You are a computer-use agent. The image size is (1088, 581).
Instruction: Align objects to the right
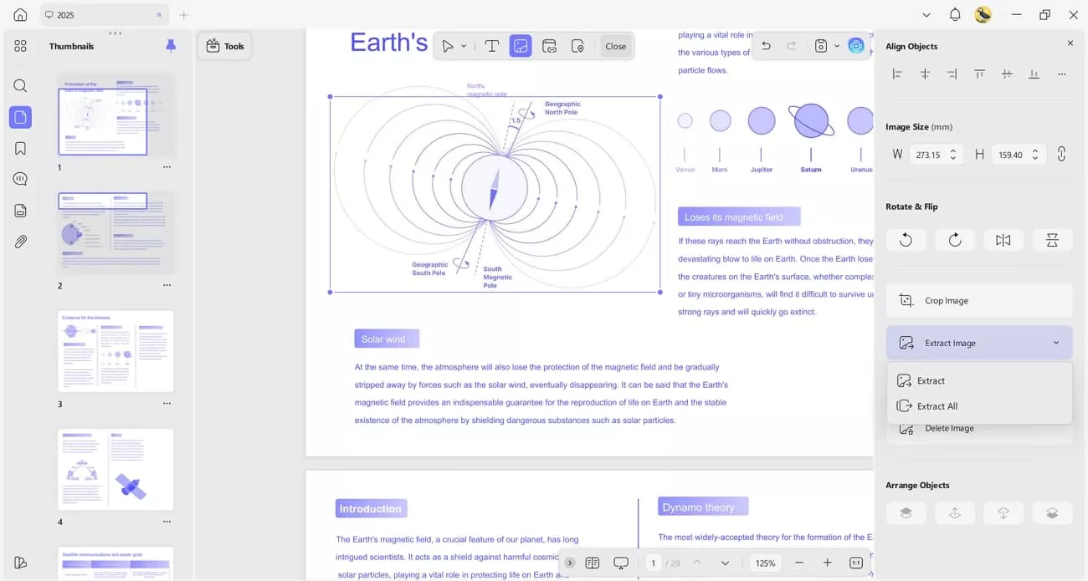point(952,74)
